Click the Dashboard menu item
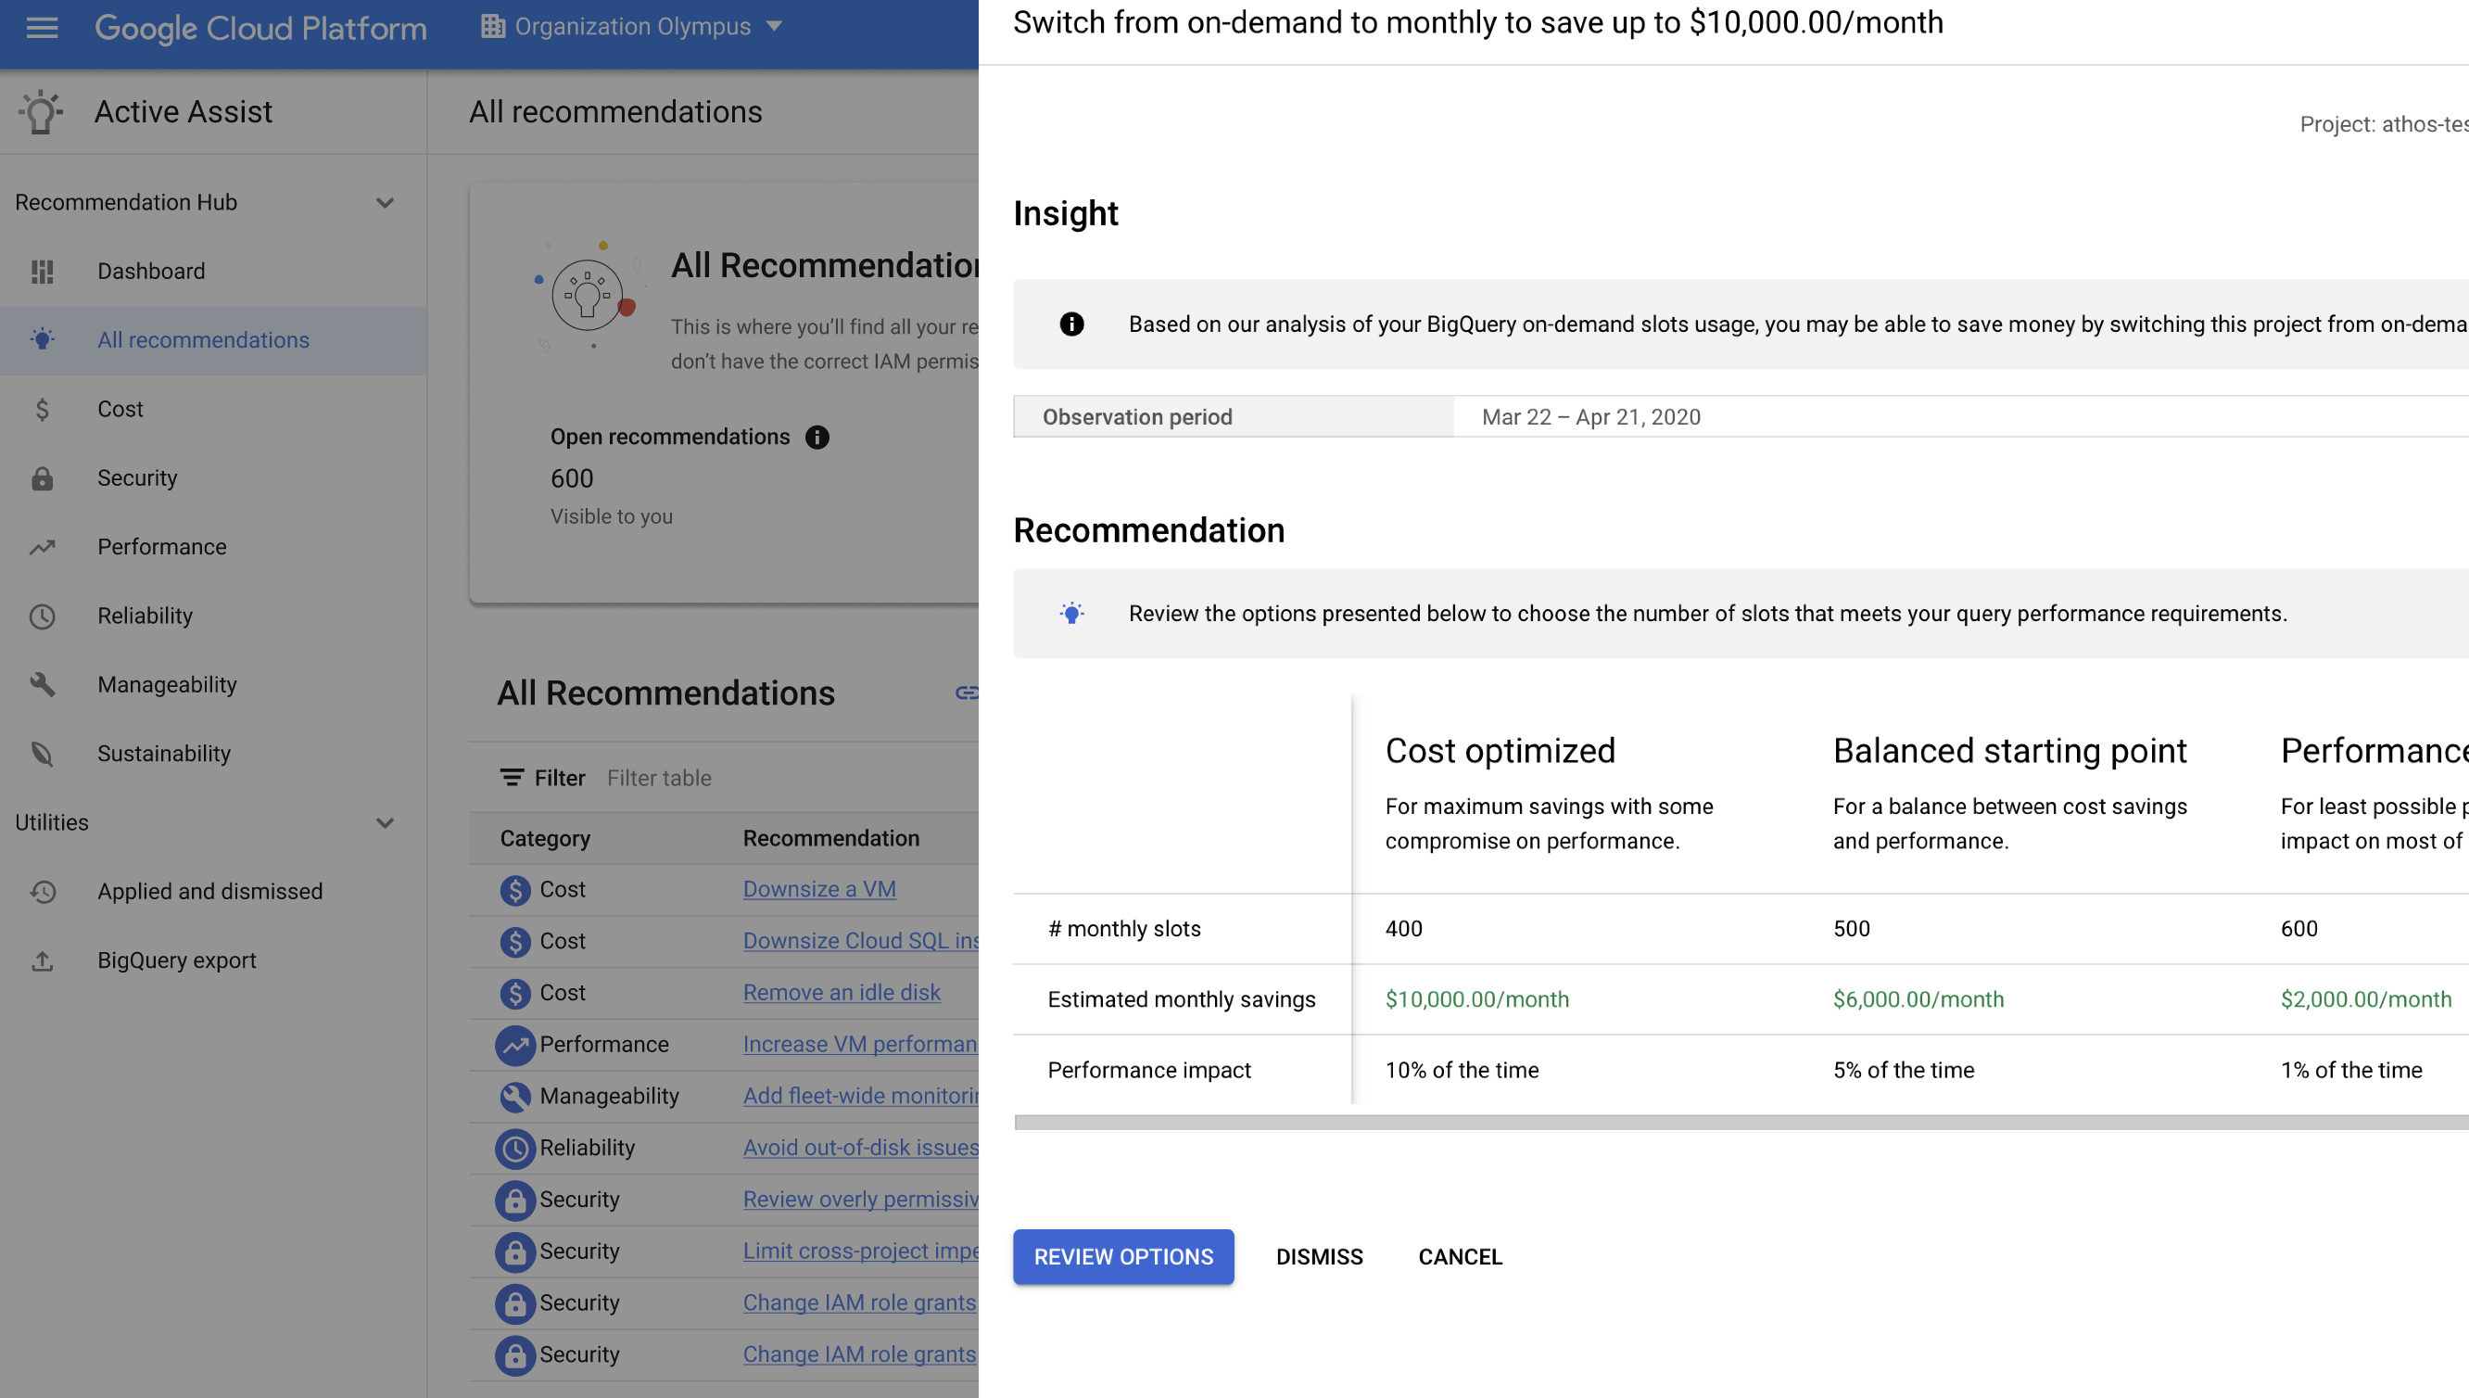The height and width of the screenshot is (1398, 2469). pos(151,270)
